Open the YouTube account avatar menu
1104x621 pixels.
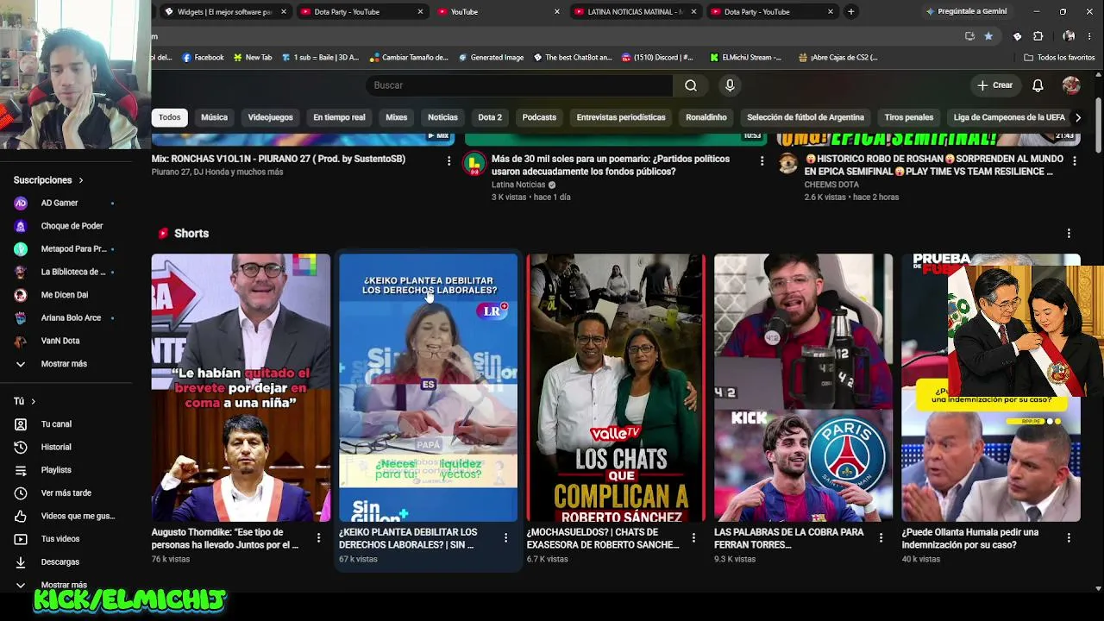[1071, 85]
